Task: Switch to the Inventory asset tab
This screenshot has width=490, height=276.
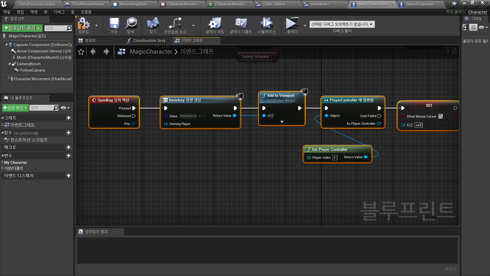Action: coord(319,4)
